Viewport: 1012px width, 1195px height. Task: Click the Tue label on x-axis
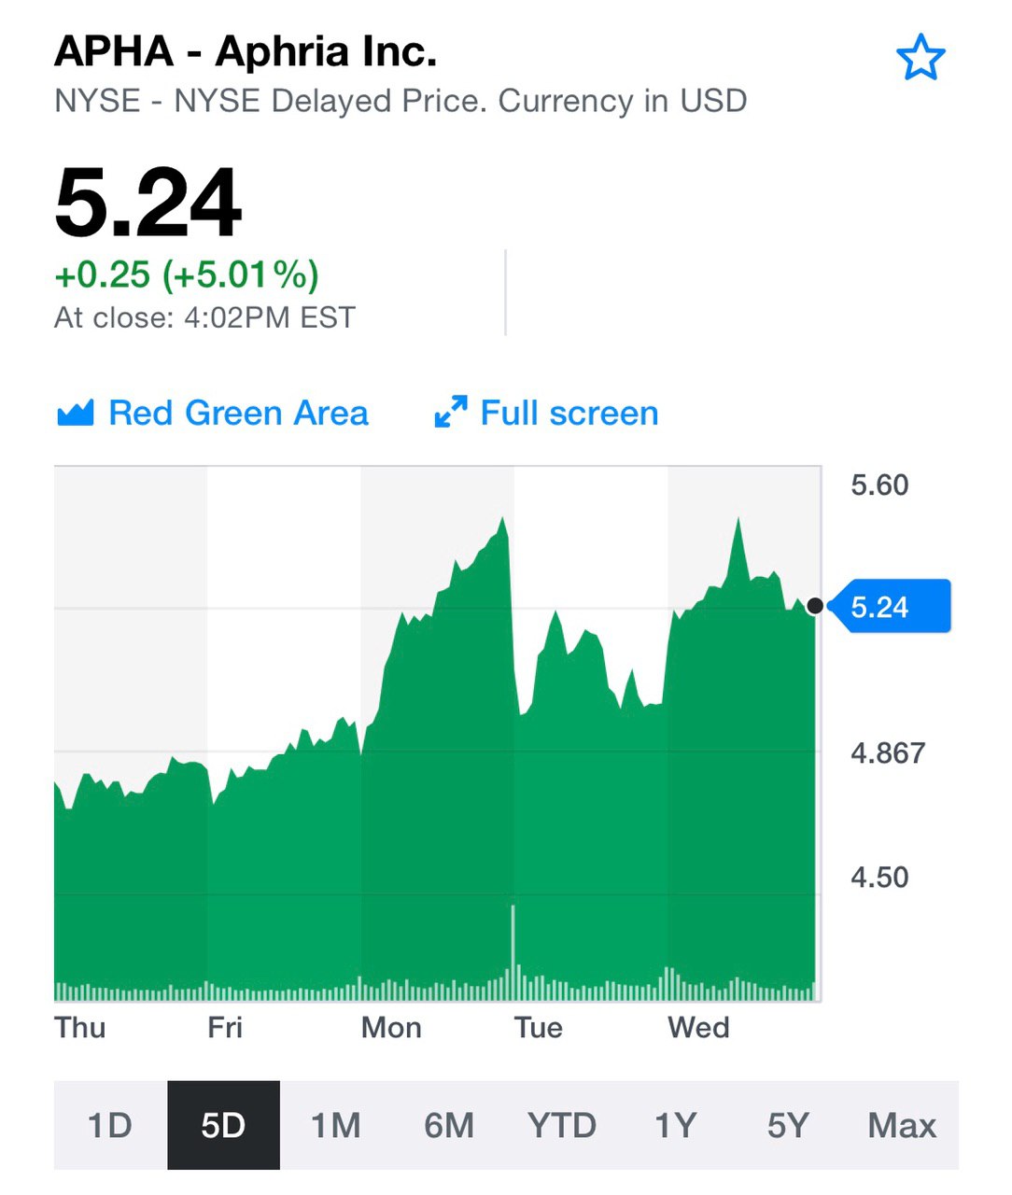(x=539, y=1028)
